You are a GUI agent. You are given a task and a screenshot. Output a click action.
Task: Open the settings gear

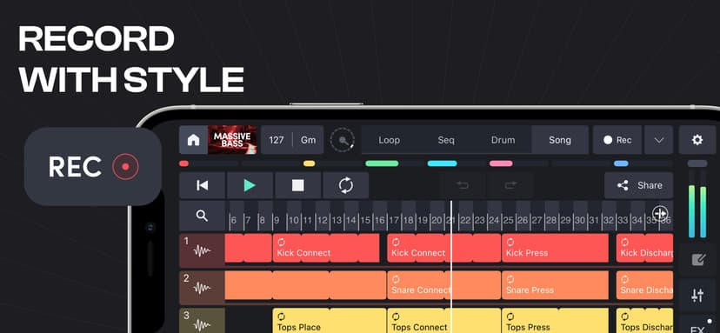tap(697, 140)
